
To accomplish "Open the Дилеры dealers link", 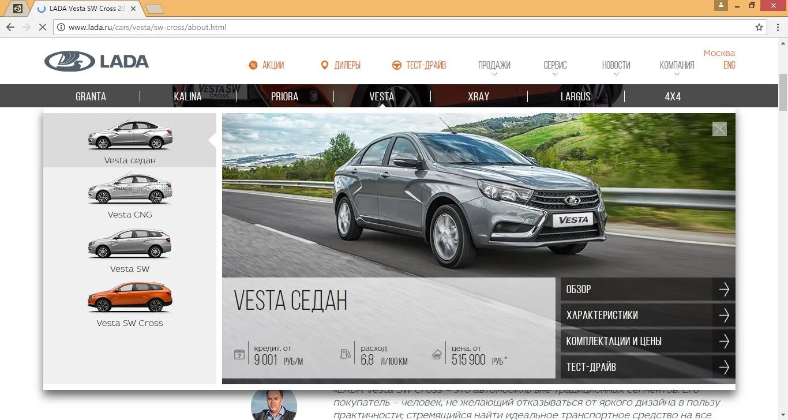I will (x=347, y=65).
